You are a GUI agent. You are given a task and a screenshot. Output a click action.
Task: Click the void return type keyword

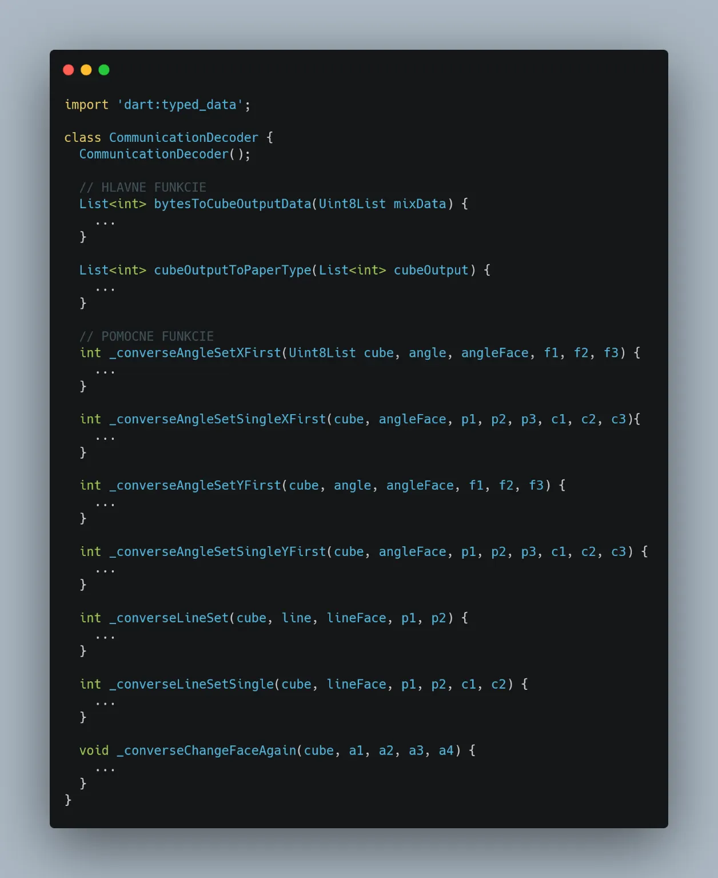94,751
